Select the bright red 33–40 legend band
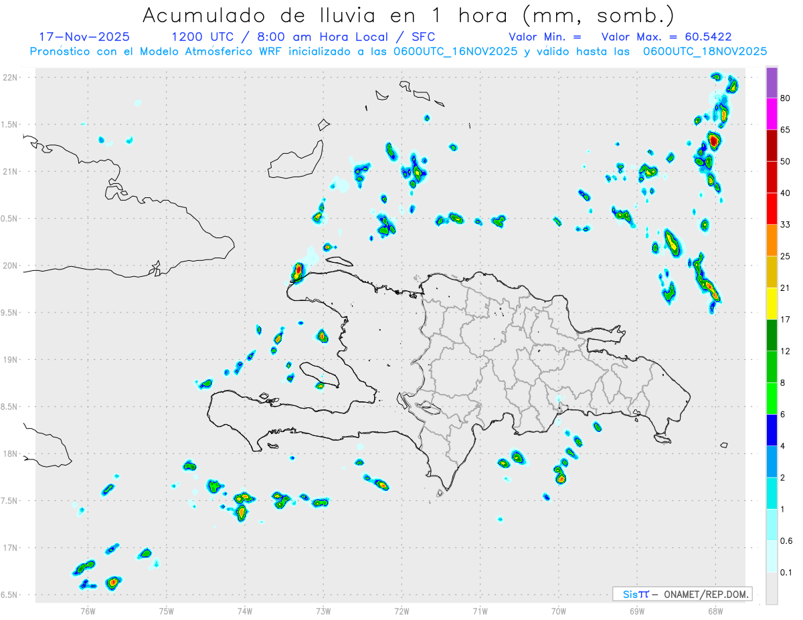The height and width of the screenshot is (620, 803). [x=772, y=209]
